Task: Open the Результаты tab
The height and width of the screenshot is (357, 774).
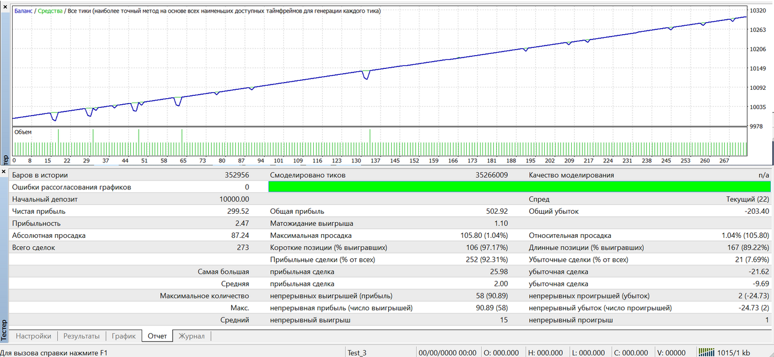Action: point(82,336)
